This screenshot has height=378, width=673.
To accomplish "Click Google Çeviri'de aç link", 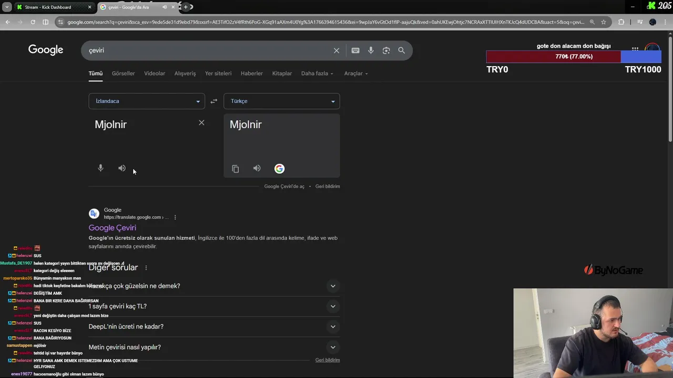I will coord(284,186).
